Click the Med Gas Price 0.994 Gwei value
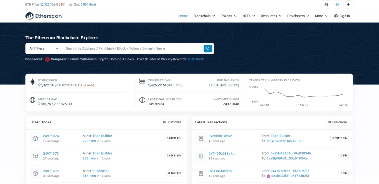Image resolution: width=379 pixels, height=184 pixels. [x=218, y=85]
